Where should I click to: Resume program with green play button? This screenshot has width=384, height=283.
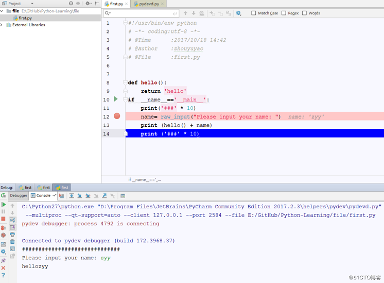pyautogui.click(x=4, y=204)
